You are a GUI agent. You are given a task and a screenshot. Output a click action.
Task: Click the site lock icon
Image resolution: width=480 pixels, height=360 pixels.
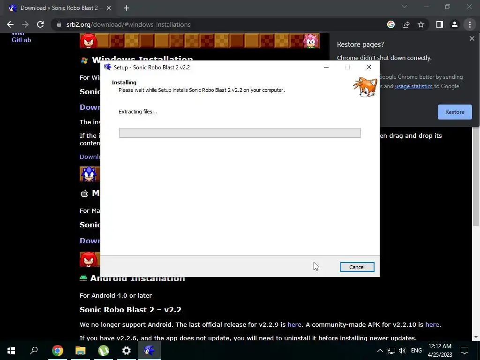59,24
